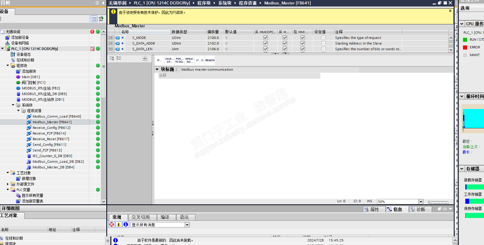Image resolution: width=484 pixels, height=245 pixels.
Task: Insert IF statement template
Action: click(x=159, y=60)
